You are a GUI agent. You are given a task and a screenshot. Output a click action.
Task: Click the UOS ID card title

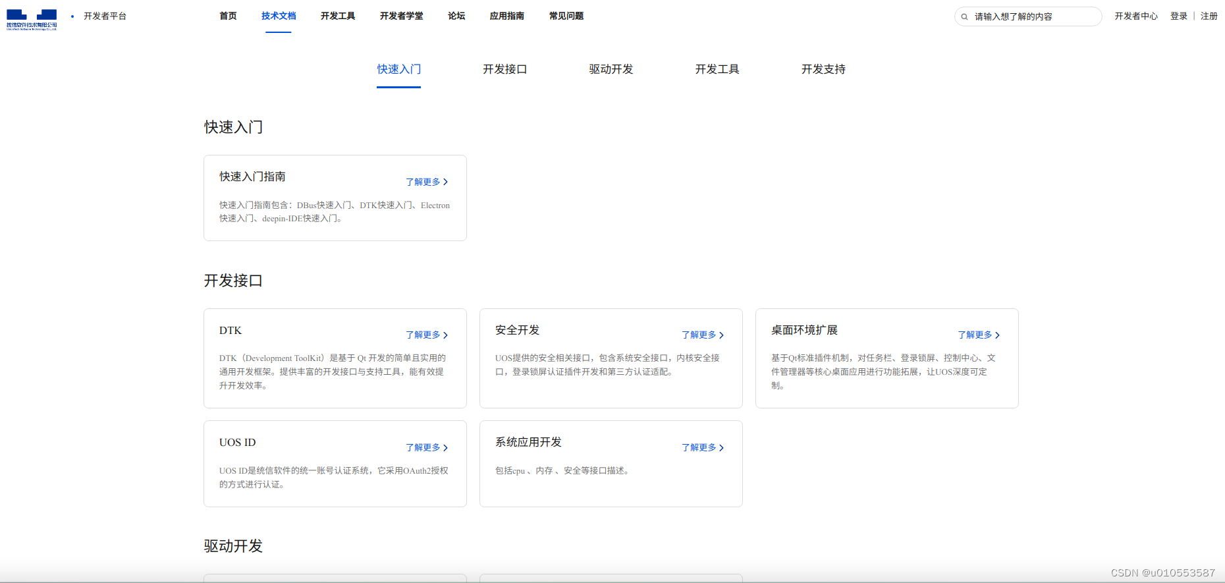pos(238,442)
